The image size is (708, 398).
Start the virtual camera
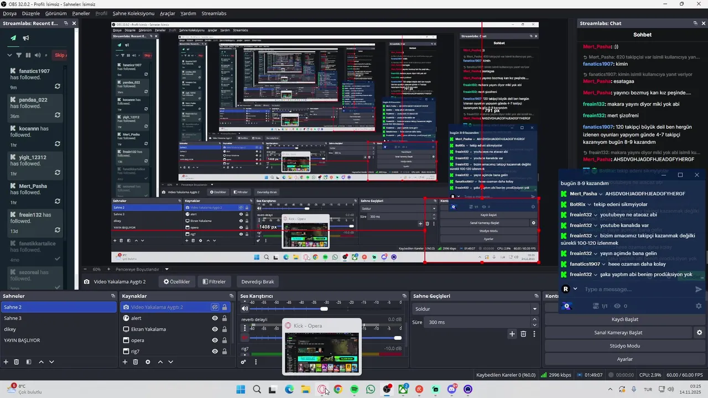pos(618,333)
